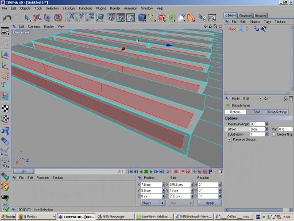Add a Cube primitive object
294x221 pixels.
tap(142, 18)
